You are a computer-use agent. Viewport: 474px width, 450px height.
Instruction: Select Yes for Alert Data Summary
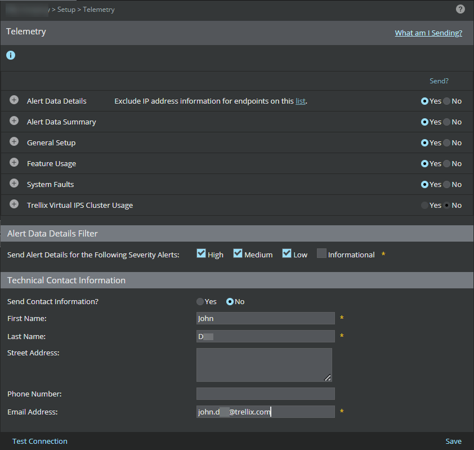click(424, 122)
